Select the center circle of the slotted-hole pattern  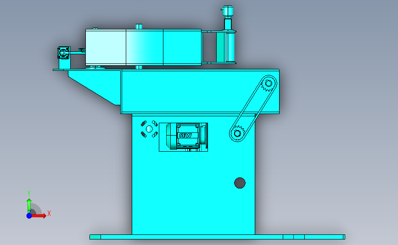[149, 129]
